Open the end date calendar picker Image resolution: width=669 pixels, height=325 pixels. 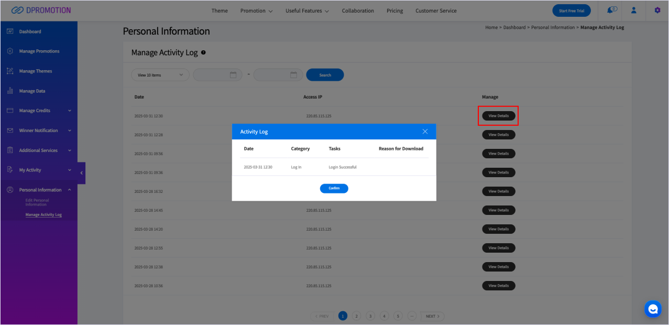click(x=293, y=75)
